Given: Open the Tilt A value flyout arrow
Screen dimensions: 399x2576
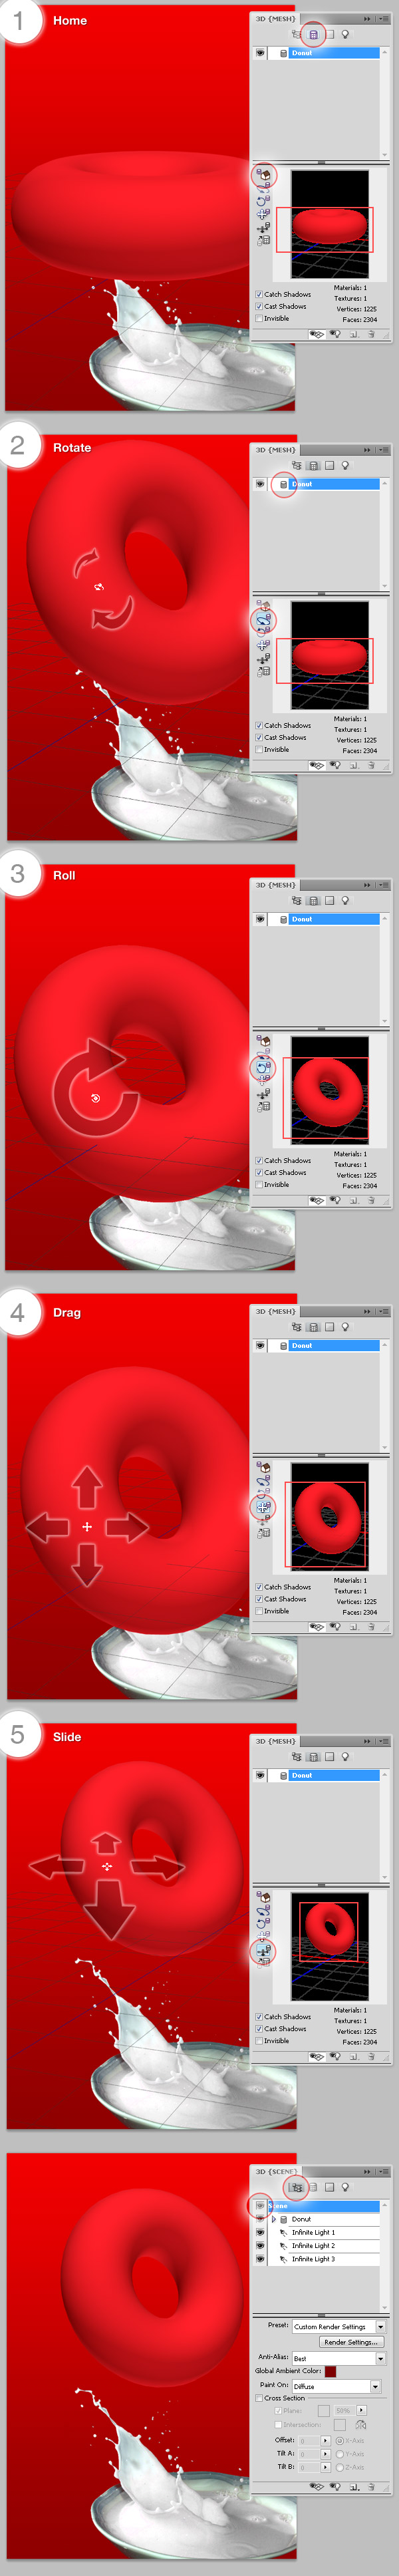Looking at the screenshot, I should (x=325, y=2454).
